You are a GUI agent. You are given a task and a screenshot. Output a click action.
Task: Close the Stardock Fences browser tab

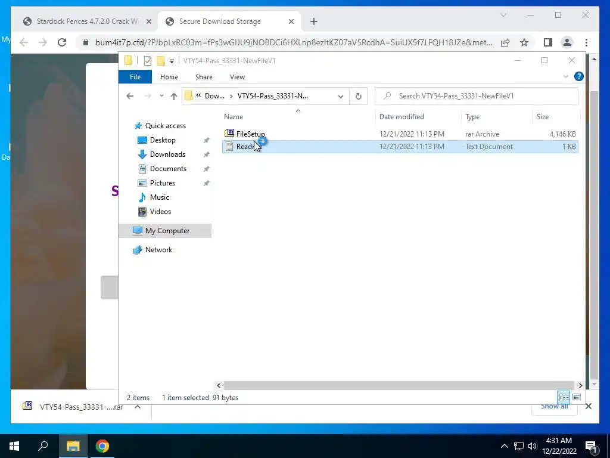(x=148, y=22)
